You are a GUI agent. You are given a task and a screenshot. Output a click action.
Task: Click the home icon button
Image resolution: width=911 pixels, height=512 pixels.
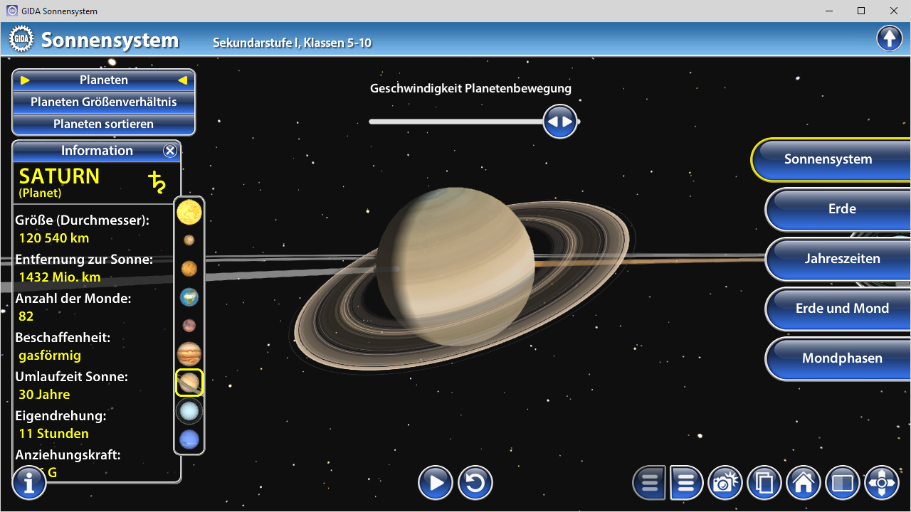804,484
